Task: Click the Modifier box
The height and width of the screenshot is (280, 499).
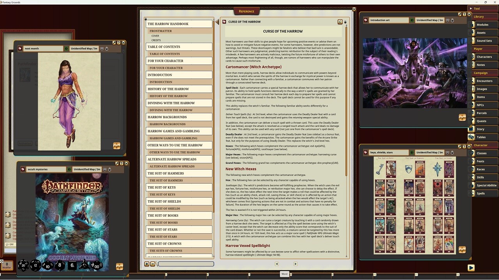Action: tap(7, 266)
